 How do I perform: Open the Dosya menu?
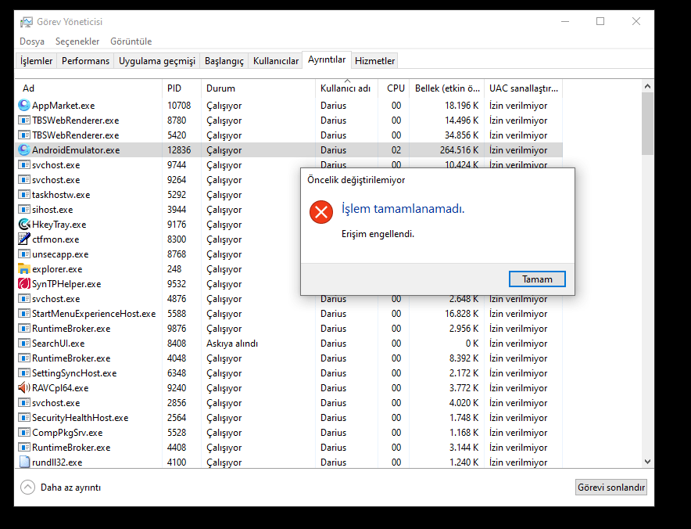coord(32,41)
